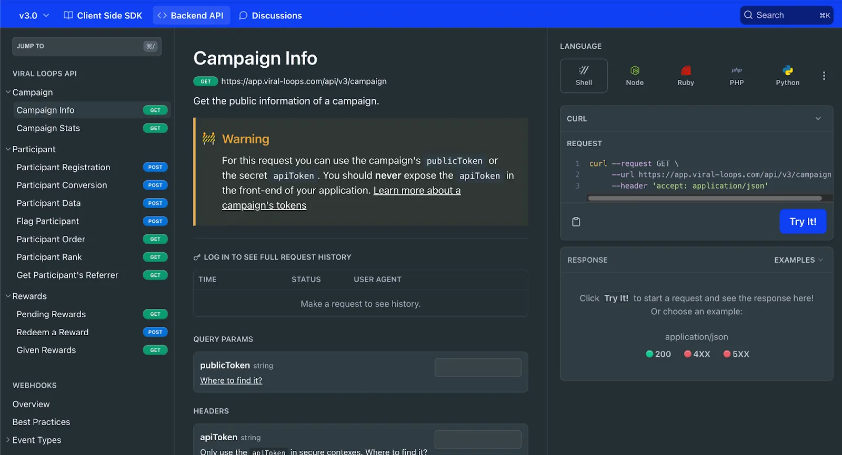
Task: Open the v3.0 version dropdown
Action: [x=34, y=16]
